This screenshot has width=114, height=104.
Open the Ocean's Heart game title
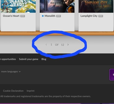[x=11, y=16]
